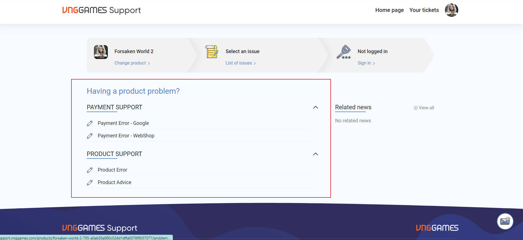Click the footer VNGGAMES Support logo
This screenshot has width=523, height=240.
pyautogui.click(x=100, y=228)
